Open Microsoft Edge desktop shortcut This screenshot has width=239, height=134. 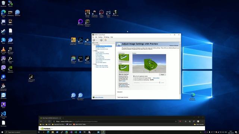pos(3,13)
